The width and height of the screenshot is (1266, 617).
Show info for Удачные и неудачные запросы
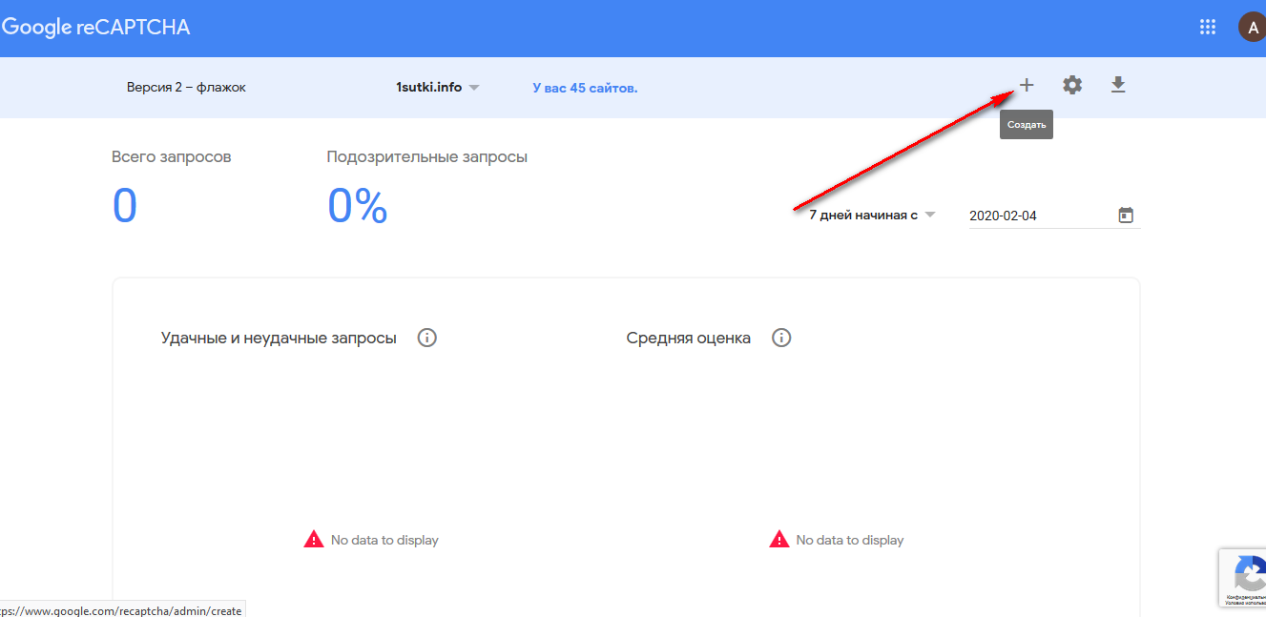tap(427, 338)
